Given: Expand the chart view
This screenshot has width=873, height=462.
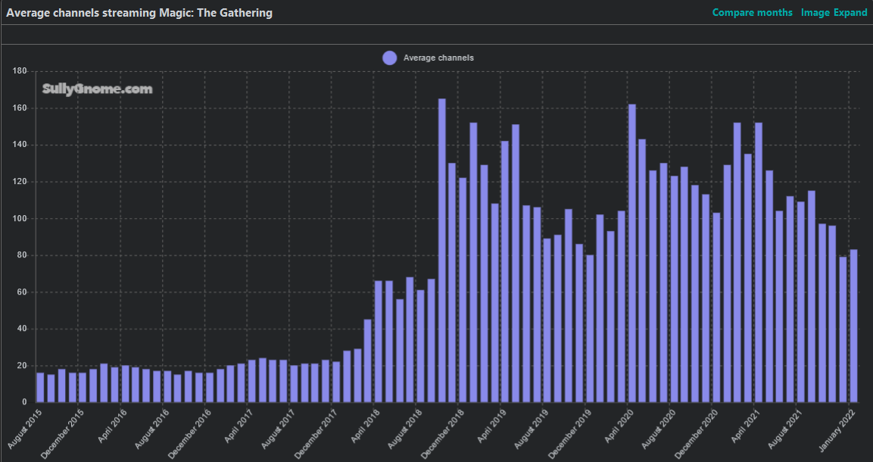Looking at the screenshot, I should [x=851, y=12].
